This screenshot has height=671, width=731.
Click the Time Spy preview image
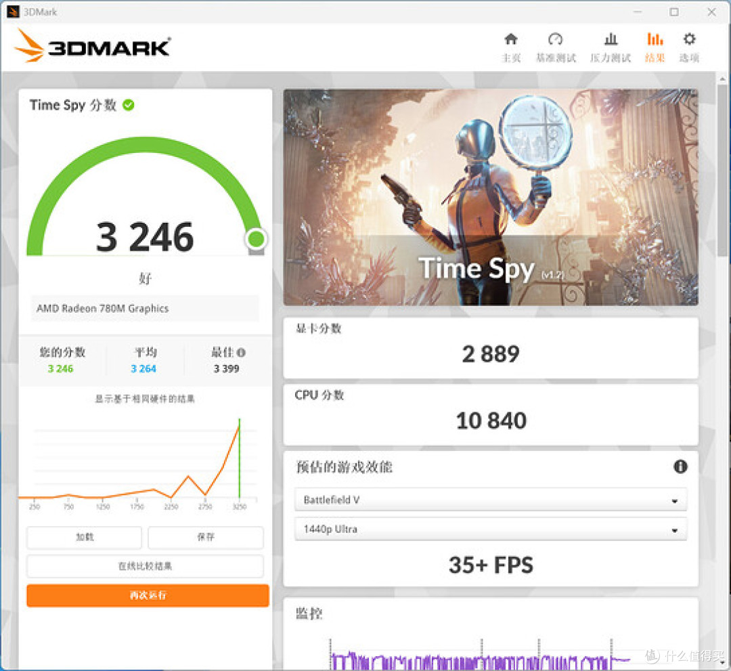tap(491, 197)
